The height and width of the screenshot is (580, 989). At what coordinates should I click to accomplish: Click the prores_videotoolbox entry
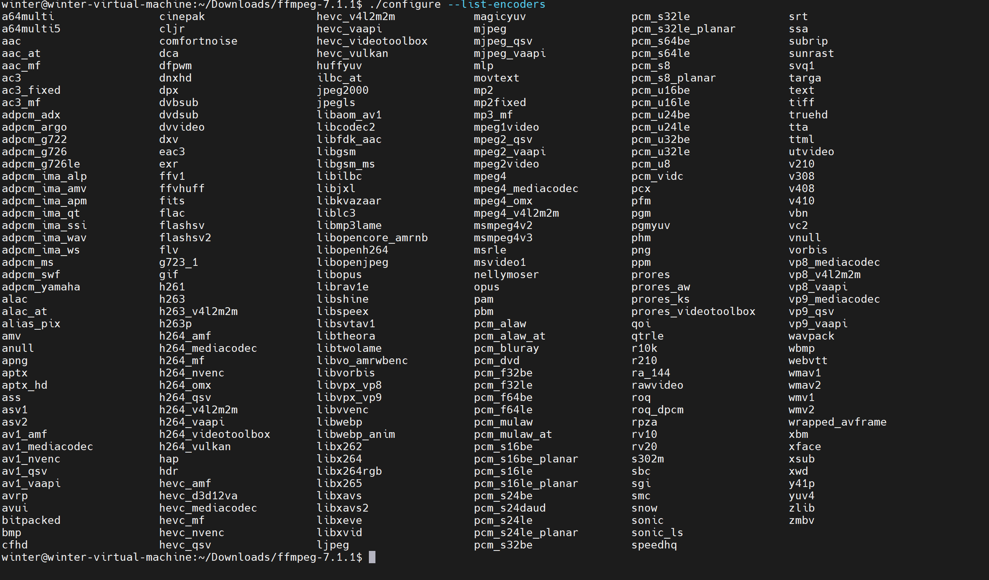(x=693, y=311)
